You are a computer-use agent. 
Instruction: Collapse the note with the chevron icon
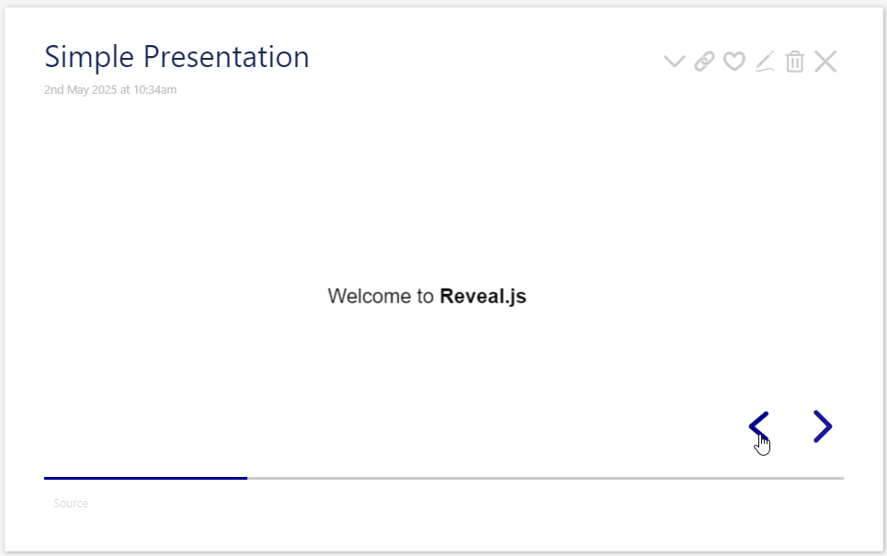(x=674, y=61)
